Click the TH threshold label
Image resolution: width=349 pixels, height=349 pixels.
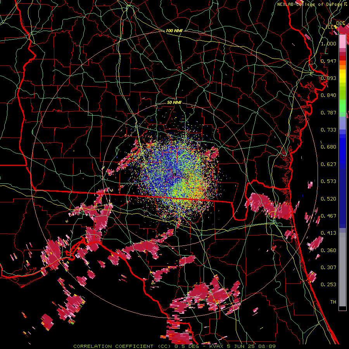pyautogui.click(x=333, y=302)
